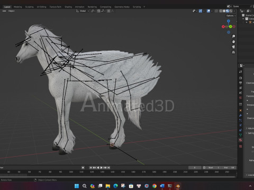Viewport: 254px width, 190px height.
Task: Toggle snapping magnet in viewport header
Action: pos(98,11)
